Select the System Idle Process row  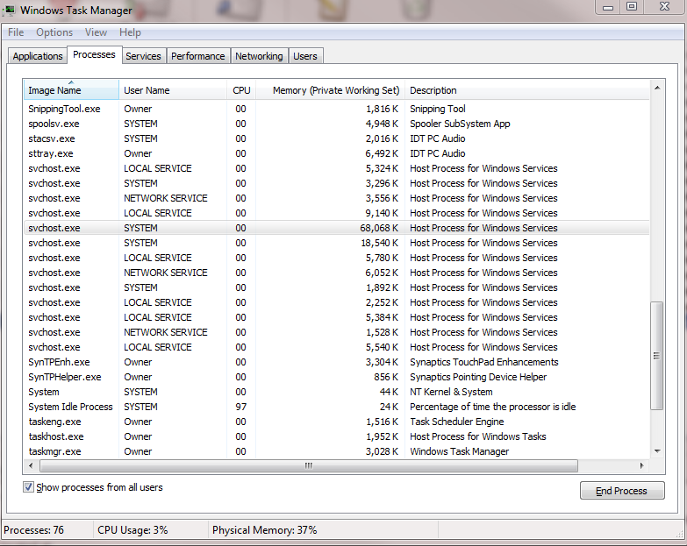(337, 407)
